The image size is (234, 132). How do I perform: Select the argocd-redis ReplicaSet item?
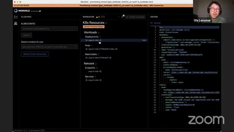[x=98, y=58]
